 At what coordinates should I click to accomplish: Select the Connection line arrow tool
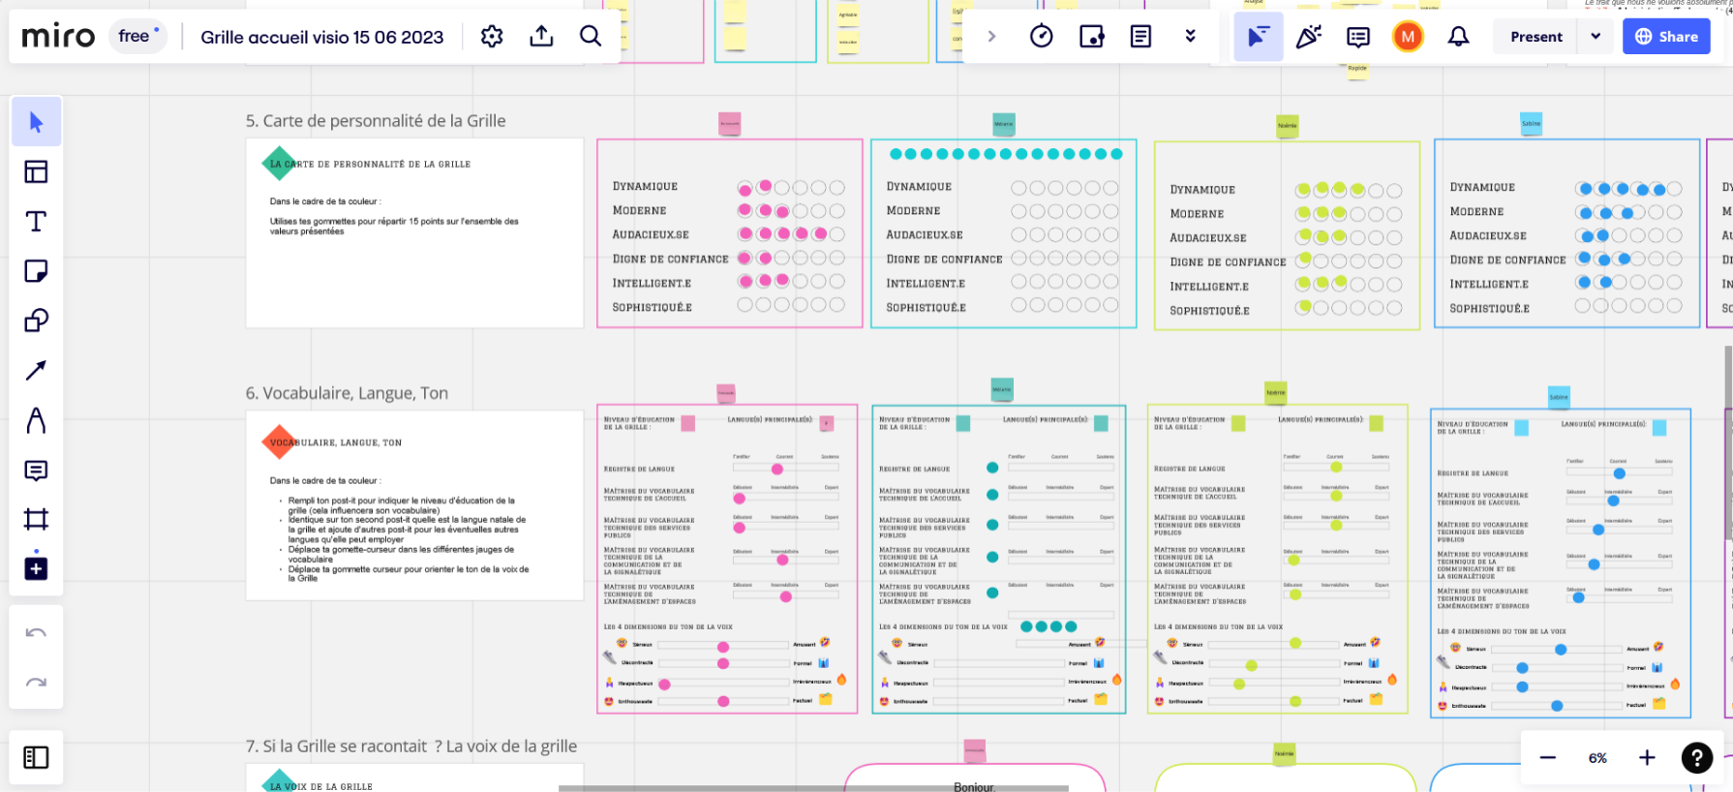[x=36, y=370]
